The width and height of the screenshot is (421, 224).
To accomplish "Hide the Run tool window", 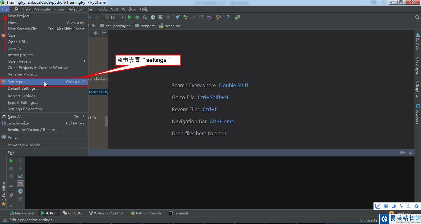I will [x=411, y=153].
